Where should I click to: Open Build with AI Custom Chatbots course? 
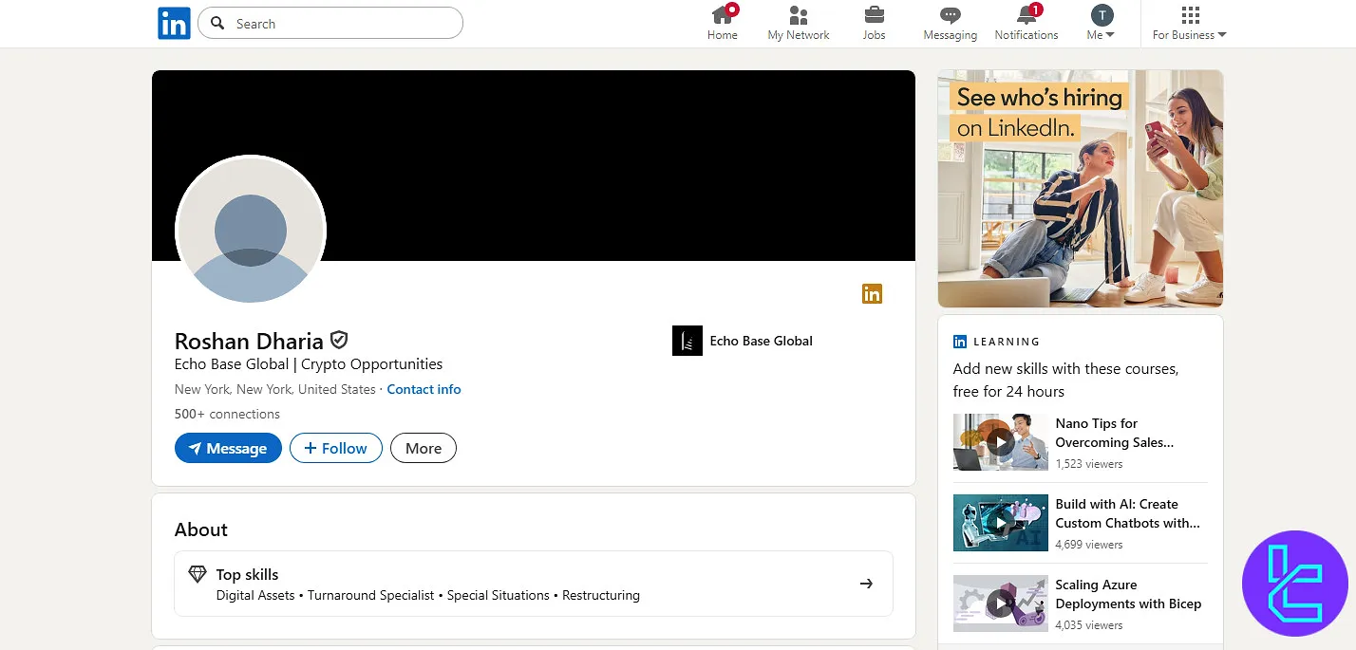click(x=1128, y=513)
